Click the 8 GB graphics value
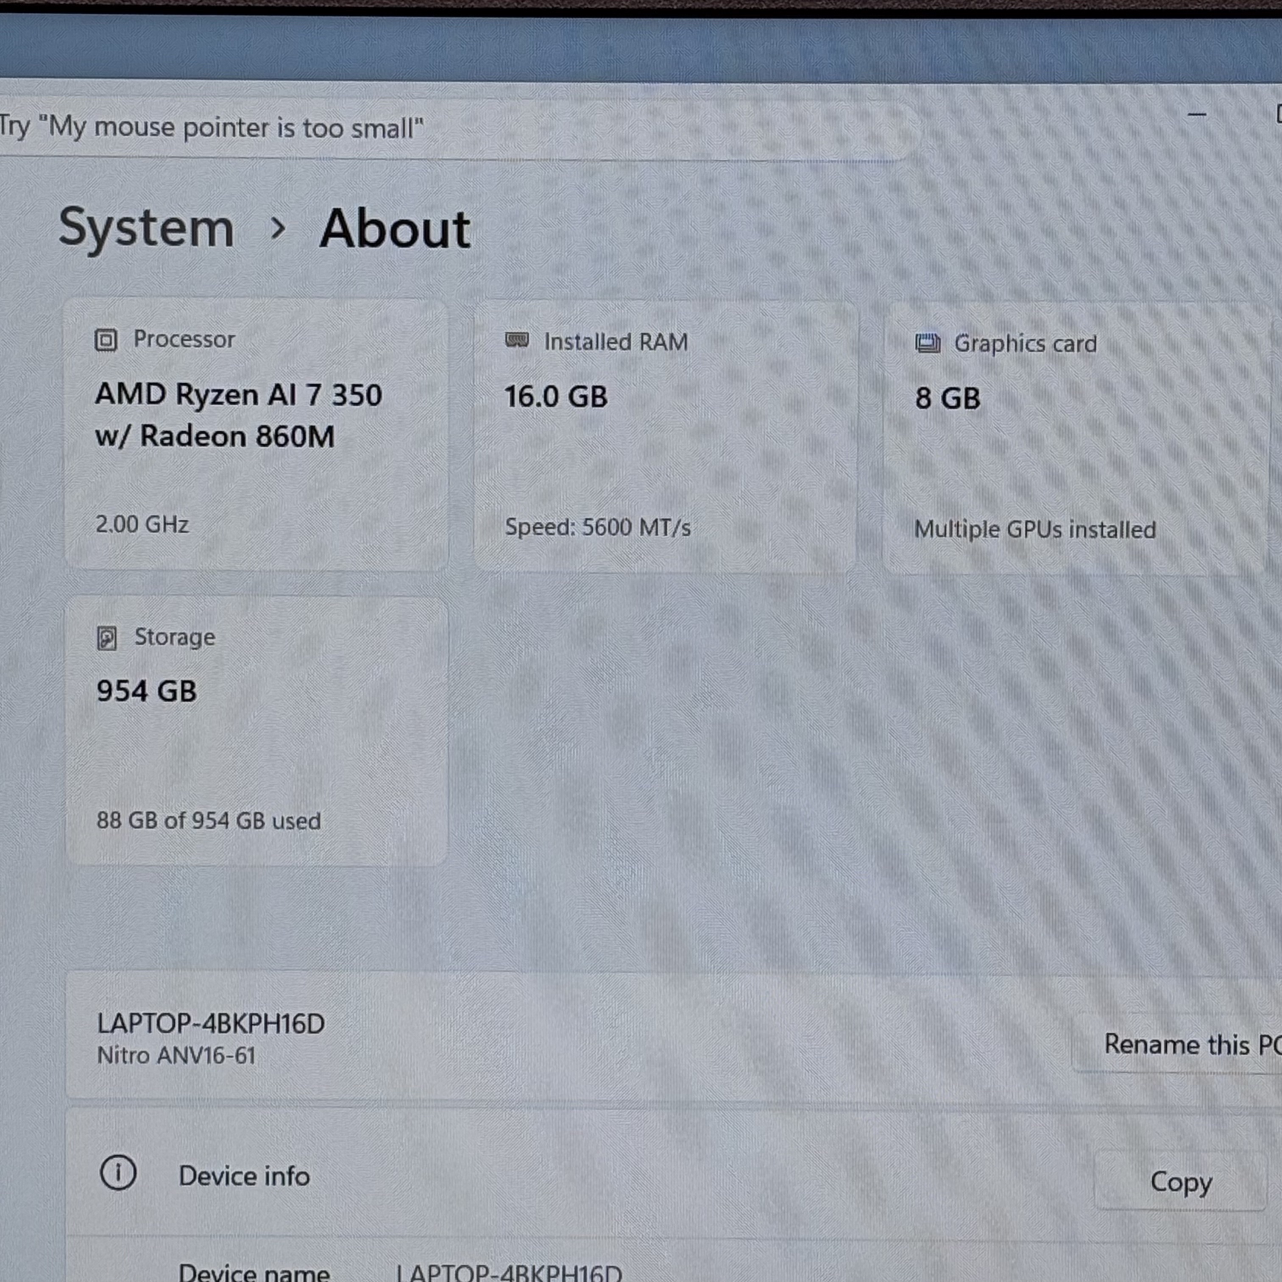This screenshot has width=1282, height=1282. click(x=948, y=398)
